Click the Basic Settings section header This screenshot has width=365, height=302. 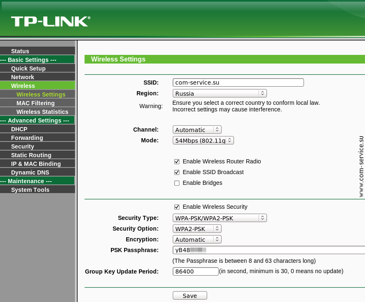[37, 59]
